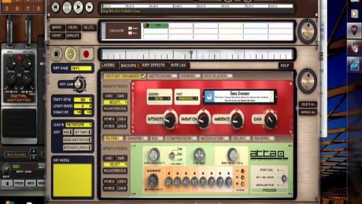Click the riff position slider handle
362x204 pixels.
pos(191,54)
